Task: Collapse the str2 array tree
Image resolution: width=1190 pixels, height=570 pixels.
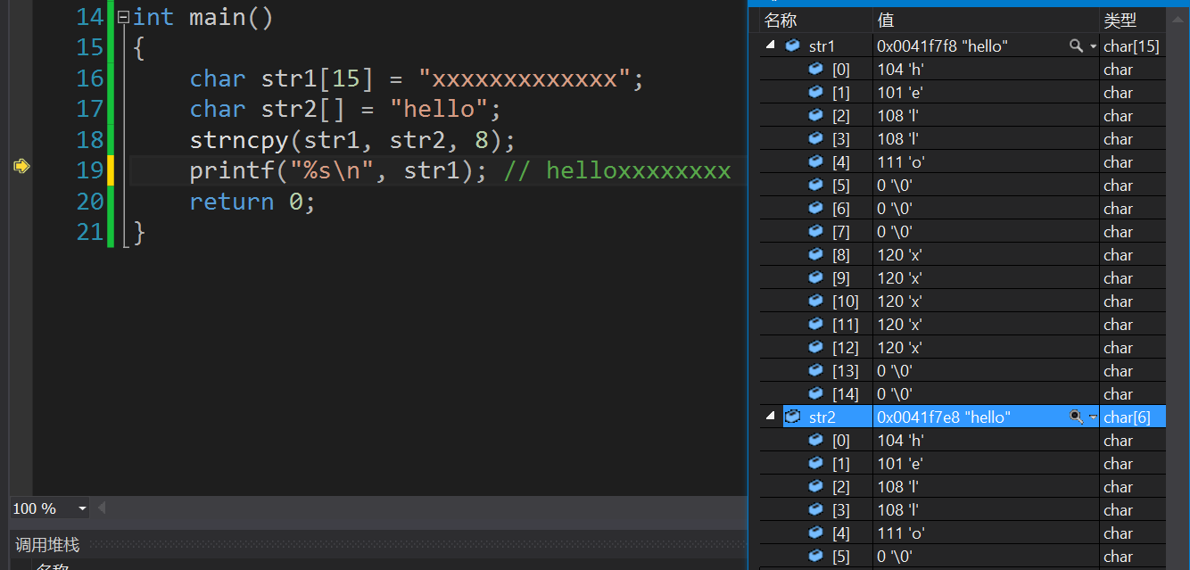Action: 769,416
